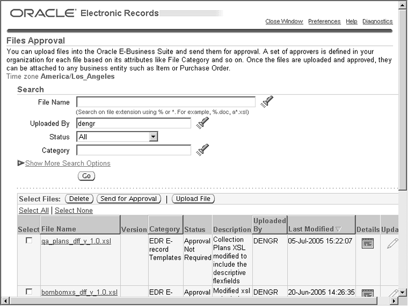408x306 pixels.
Task: Click the Uploaded By column header
Action: pos(270,225)
